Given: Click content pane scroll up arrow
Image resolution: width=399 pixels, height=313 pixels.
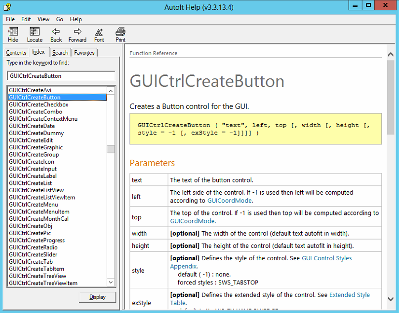Looking at the screenshot, I should 391,54.
